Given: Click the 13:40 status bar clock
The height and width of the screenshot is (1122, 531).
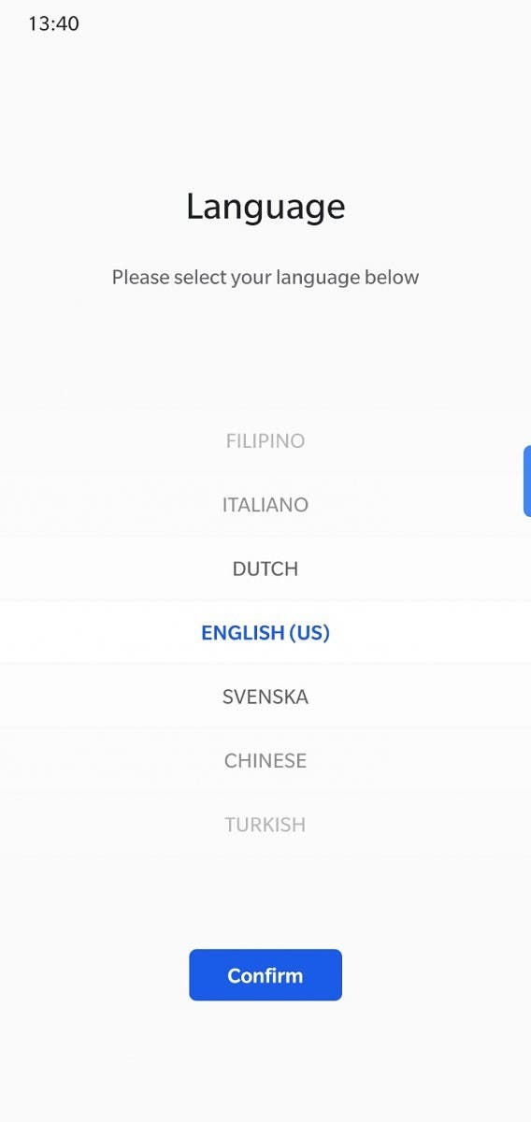Looking at the screenshot, I should (x=53, y=24).
